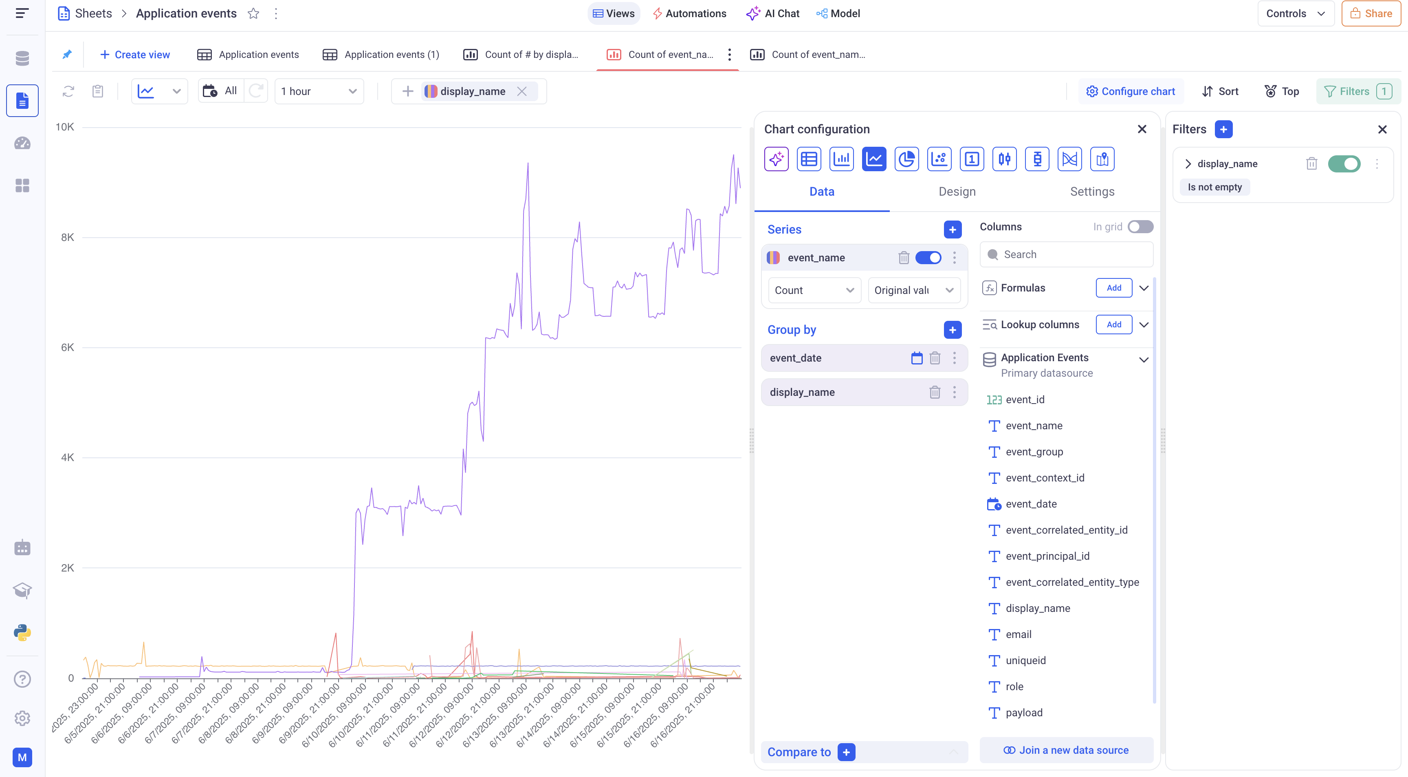Viewport: 1408px width, 777px height.
Task: Turn off the display_name filter toggle
Action: (x=1344, y=163)
